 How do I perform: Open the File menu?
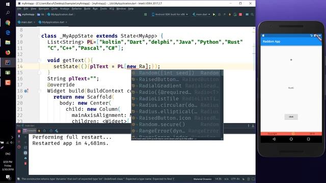click(x=19, y=9)
